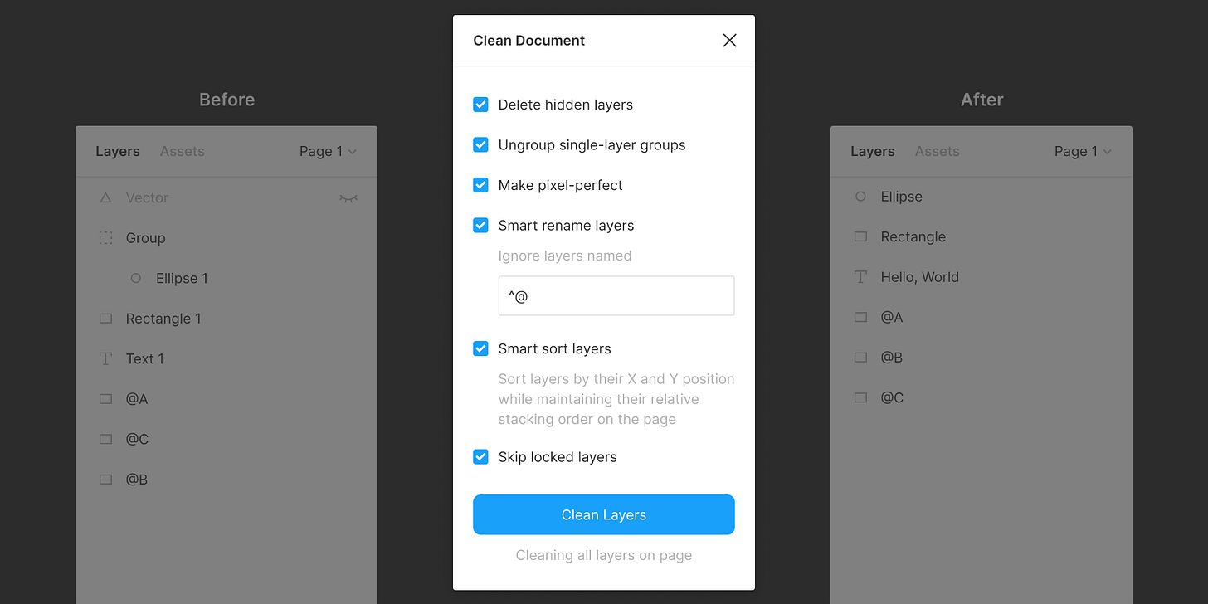Select Rectangle layer name in After panel

[x=913, y=236]
